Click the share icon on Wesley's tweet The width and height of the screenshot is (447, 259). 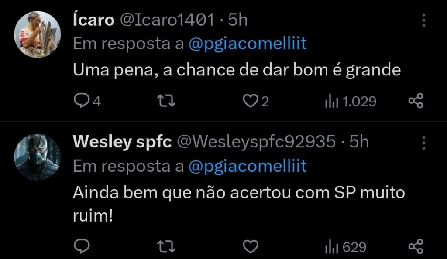click(x=416, y=245)
